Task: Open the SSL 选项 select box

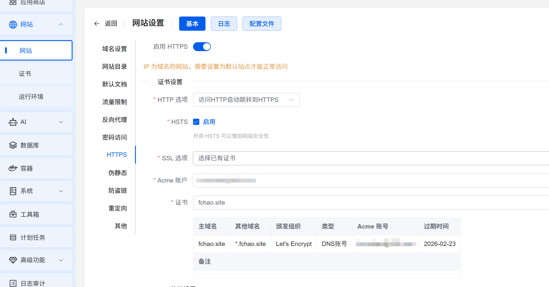Action: pyautogui.click(x=370, y=158)
